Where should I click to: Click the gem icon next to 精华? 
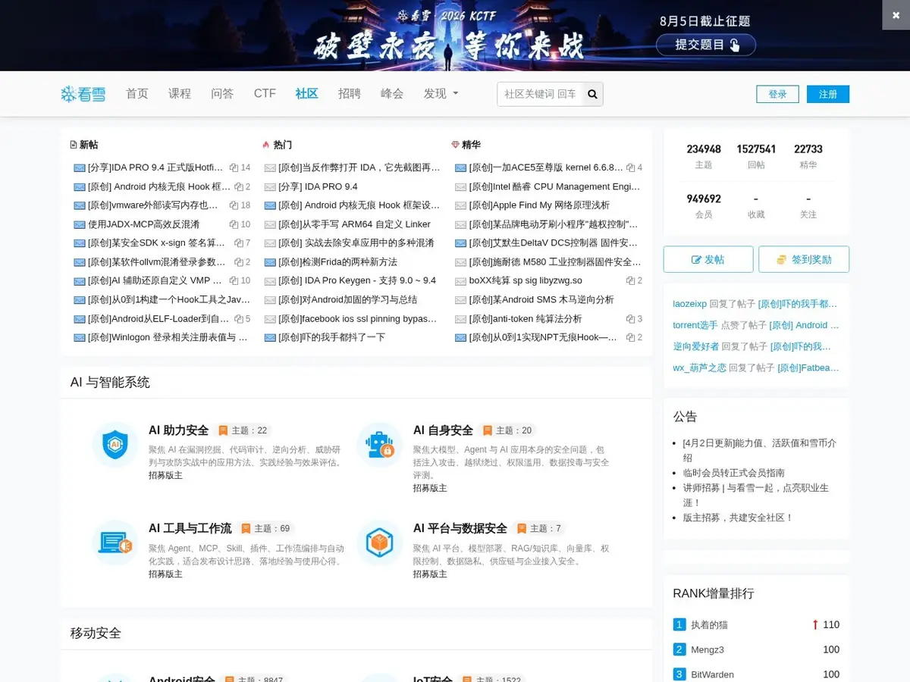point(455,145)
